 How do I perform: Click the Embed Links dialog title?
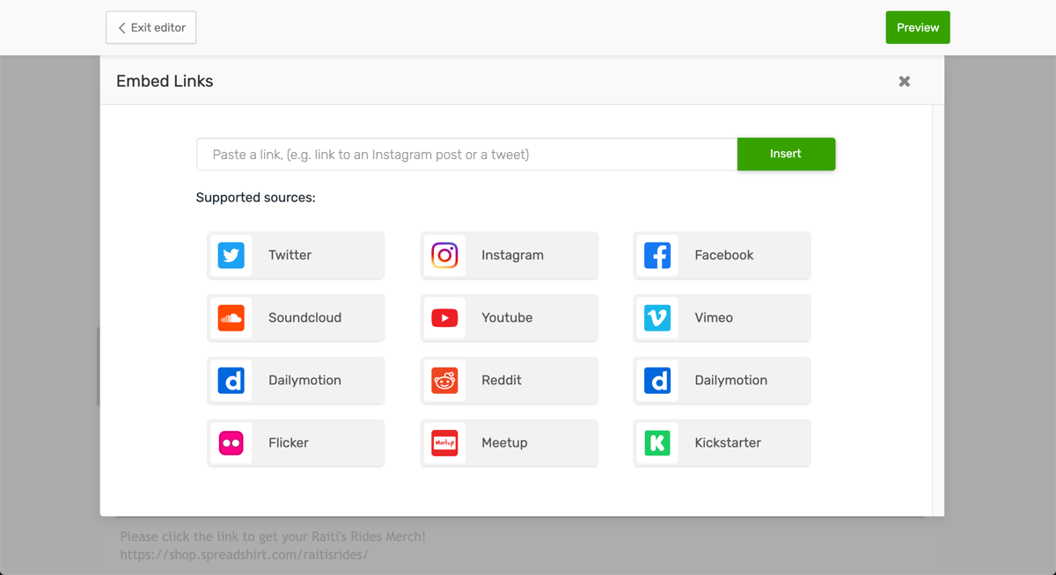[x=165, y=81]
